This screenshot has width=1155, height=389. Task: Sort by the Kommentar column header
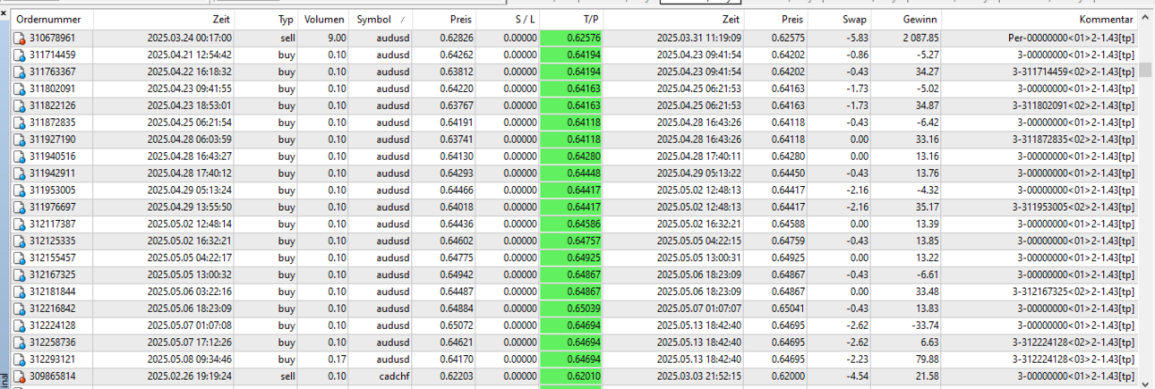(1039, 19)
